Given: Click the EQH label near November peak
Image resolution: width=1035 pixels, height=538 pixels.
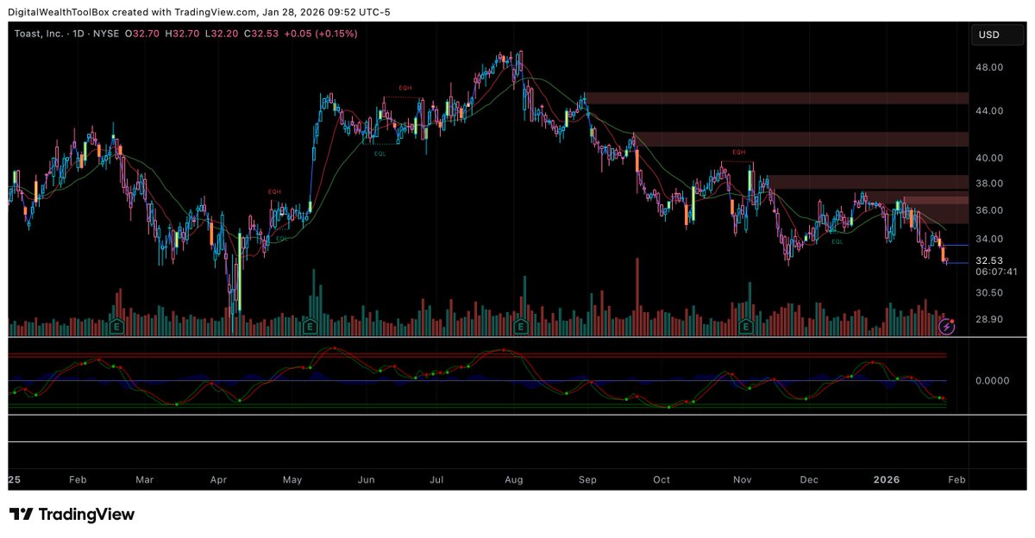Looking at the screenshot, I should pyautogui.click(x=739, y=152).
